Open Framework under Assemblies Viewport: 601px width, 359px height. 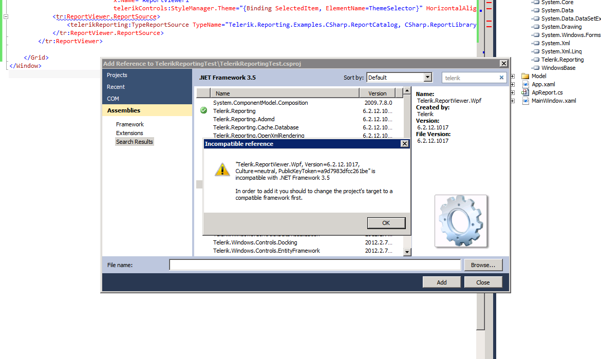tap(130, 124)
